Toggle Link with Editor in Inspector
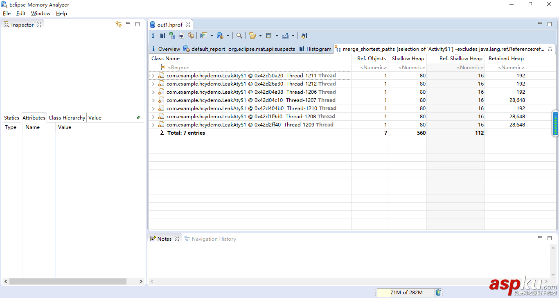This screenshot has width=559, height=298. 119,24
